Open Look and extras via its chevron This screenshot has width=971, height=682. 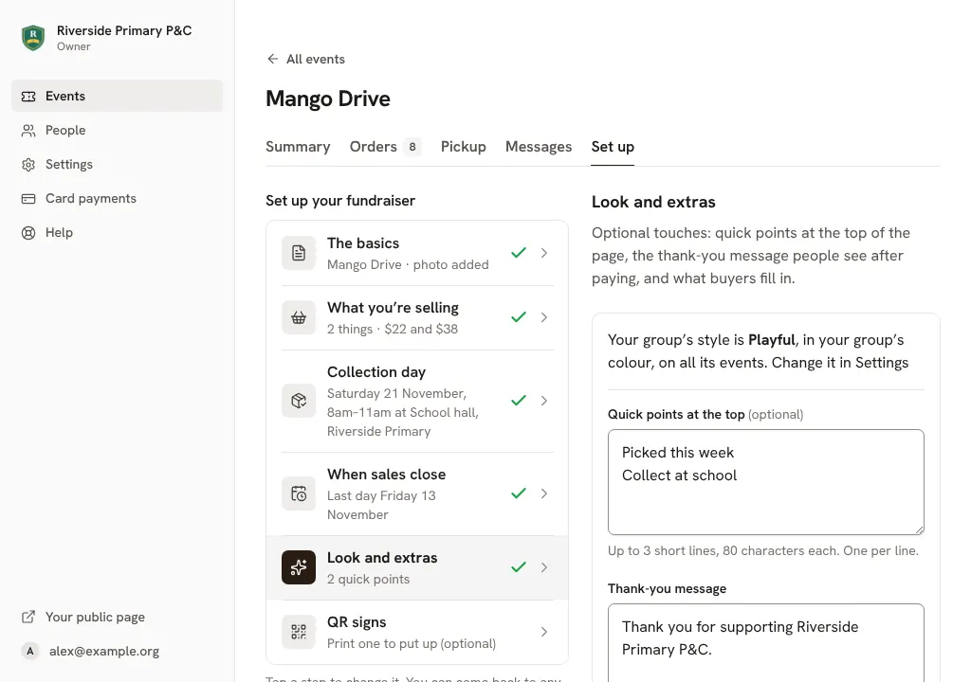pyautogui.click(x=543, y=567)
